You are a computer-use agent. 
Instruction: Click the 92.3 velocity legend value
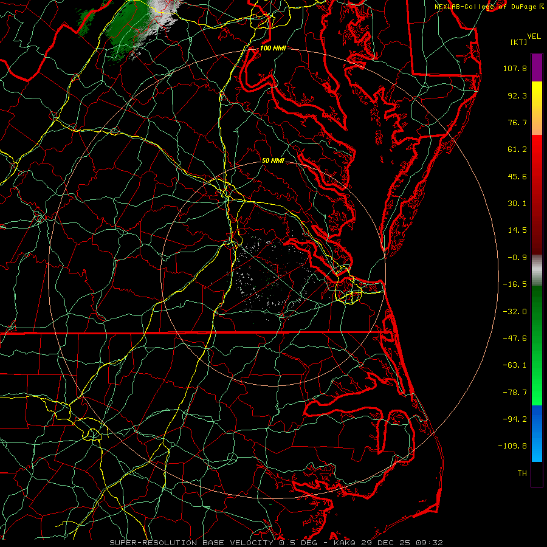coord(517,95)
